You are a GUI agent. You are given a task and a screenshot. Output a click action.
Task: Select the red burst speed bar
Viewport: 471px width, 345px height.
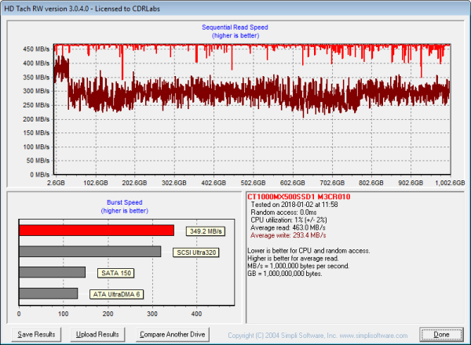[96, 231]
